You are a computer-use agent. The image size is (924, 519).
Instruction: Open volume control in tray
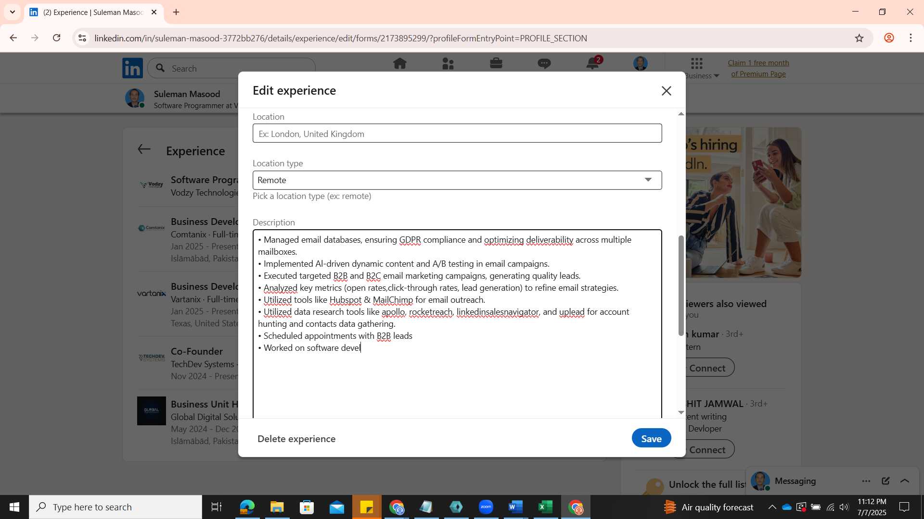[844, 507]
